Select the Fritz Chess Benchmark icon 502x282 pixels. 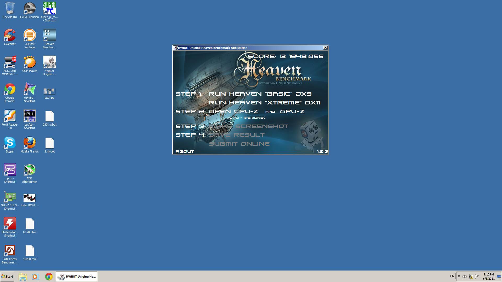10,254
